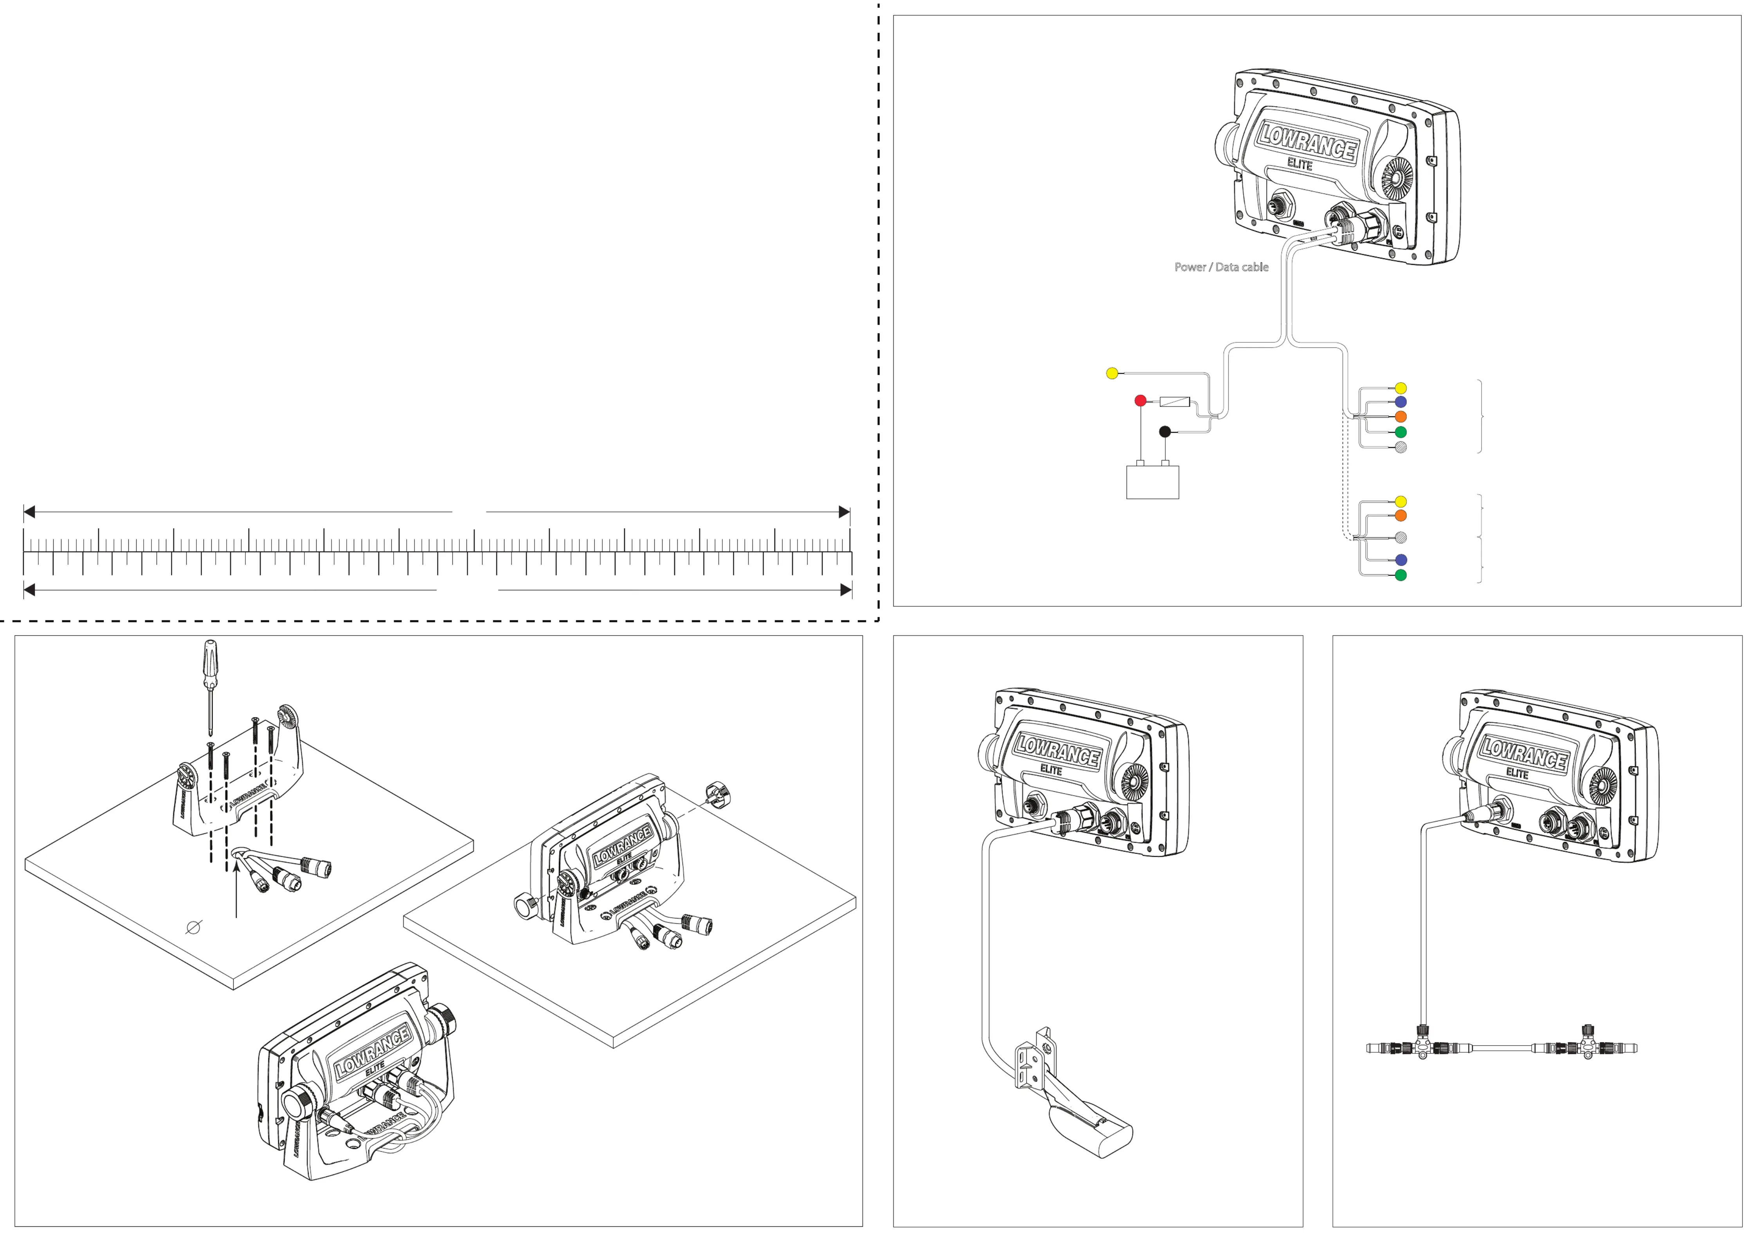
Task: Pick the green dot directly above a grey dot
Action: tap(1401, 432)
